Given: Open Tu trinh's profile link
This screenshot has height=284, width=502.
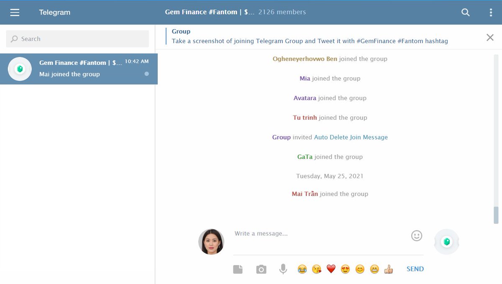Looking at the screenshot, I should 305,118.
